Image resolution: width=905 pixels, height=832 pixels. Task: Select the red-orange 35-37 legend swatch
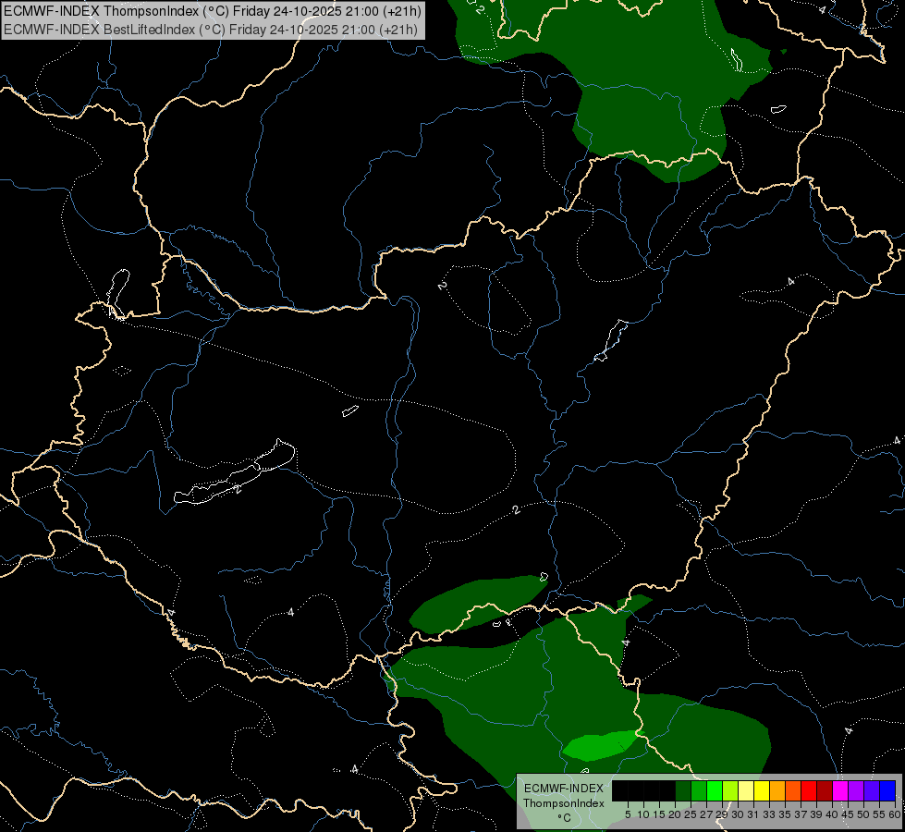pos(793,790)
